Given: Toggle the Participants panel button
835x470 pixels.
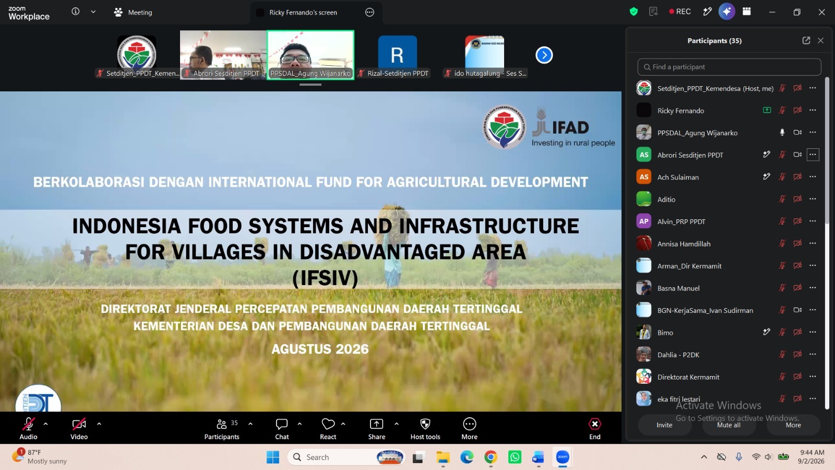Looking at the screenshot, I should pos(222,428).
